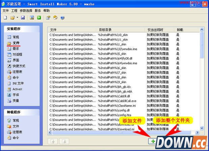Open the 服务 menu
This screenshot has height=151, width=209.
point(38,11)
